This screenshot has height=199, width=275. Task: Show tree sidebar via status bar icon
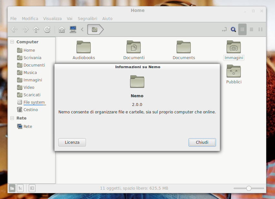pyautogui.click(x=20, y=188)
